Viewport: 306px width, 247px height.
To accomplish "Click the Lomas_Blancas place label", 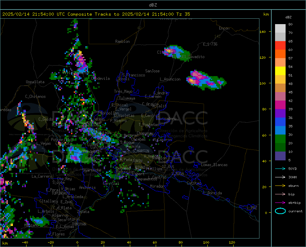I will pos(214,165).
